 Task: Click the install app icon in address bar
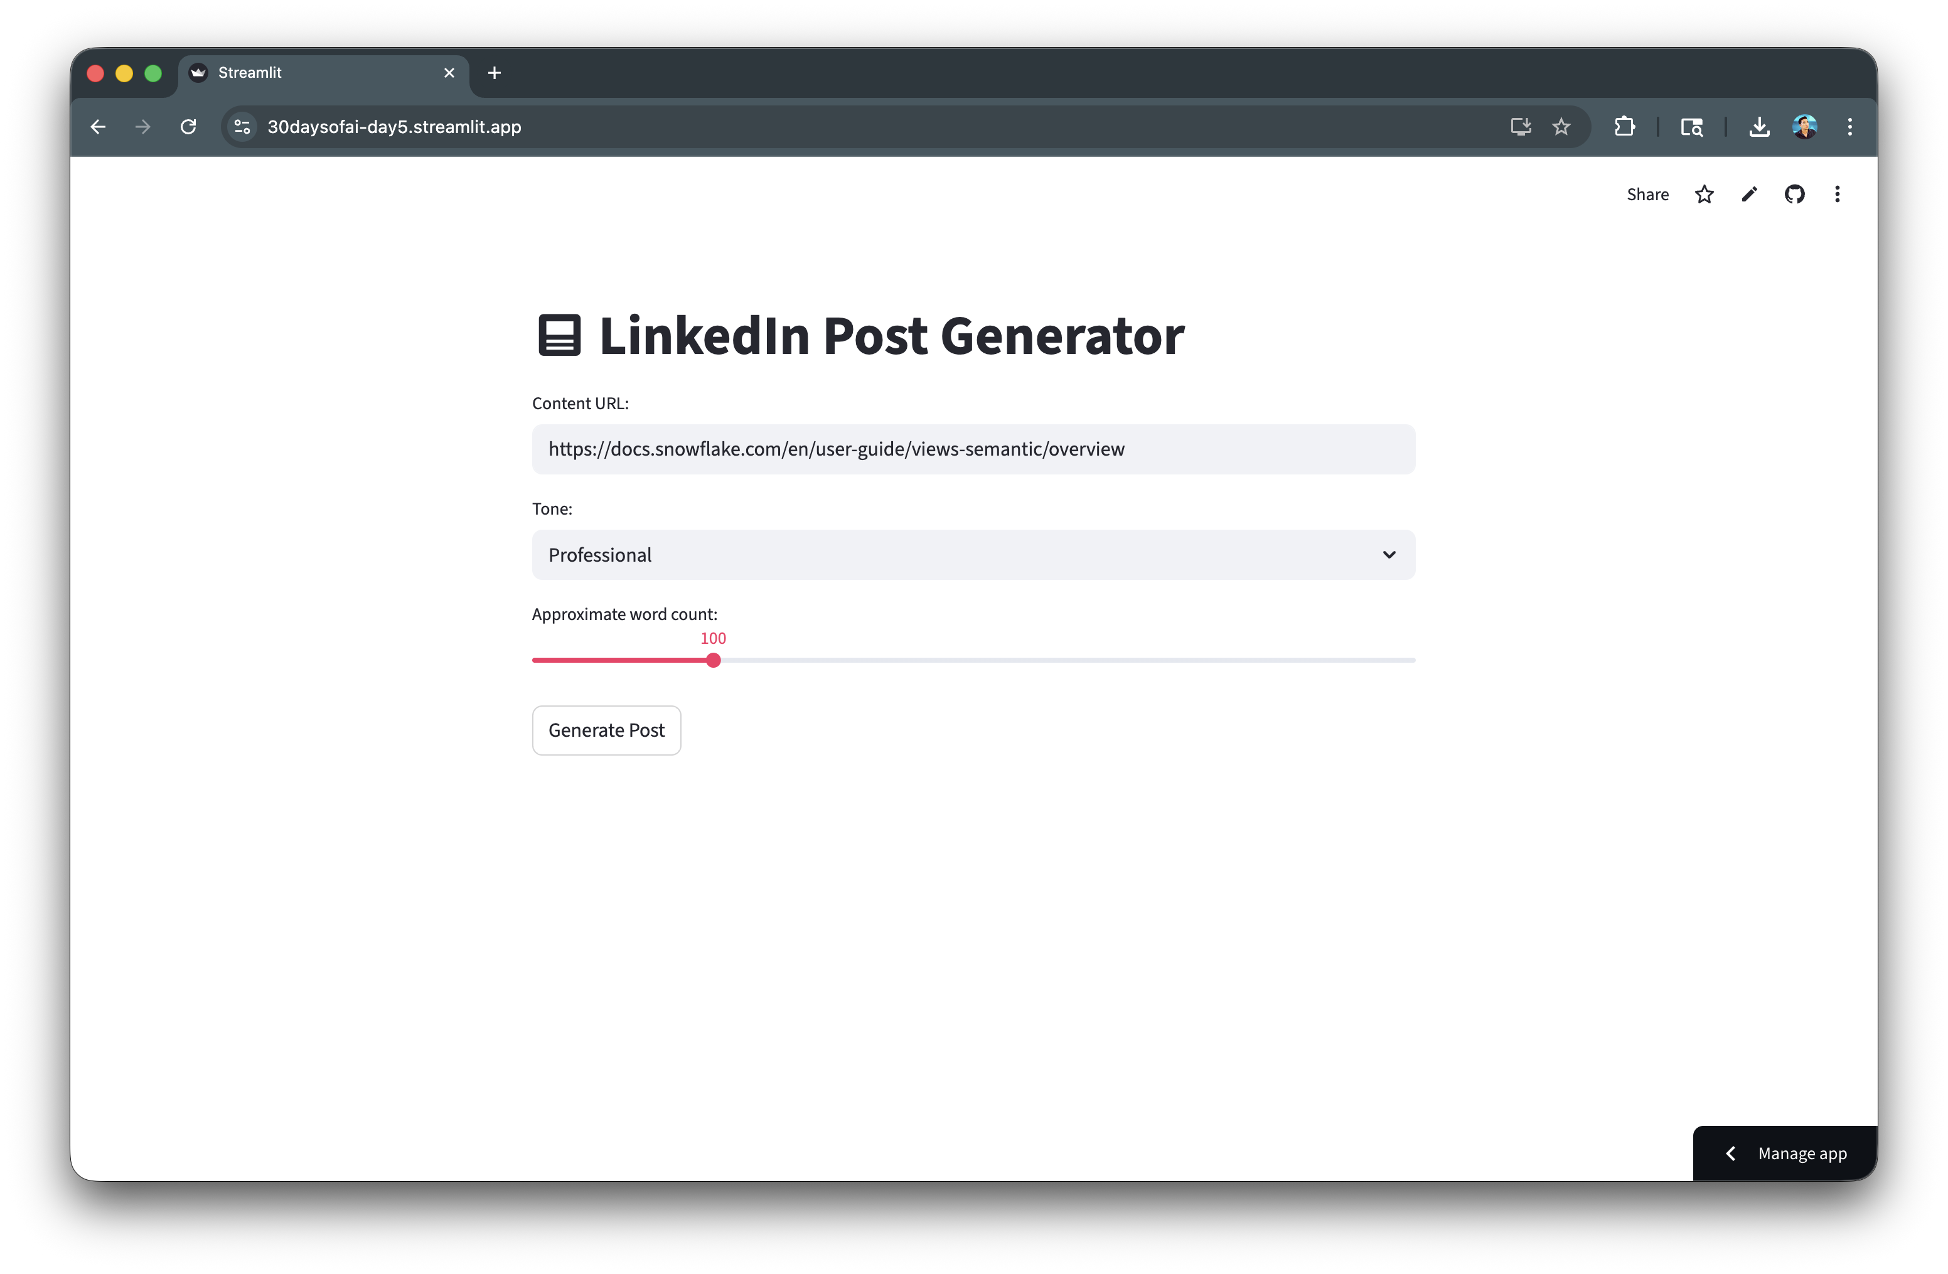(x=1521, y=127)
